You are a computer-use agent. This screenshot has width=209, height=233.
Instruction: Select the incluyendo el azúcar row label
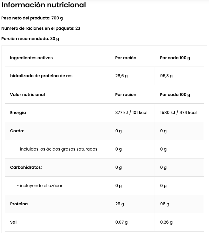(x=39, y=186)
